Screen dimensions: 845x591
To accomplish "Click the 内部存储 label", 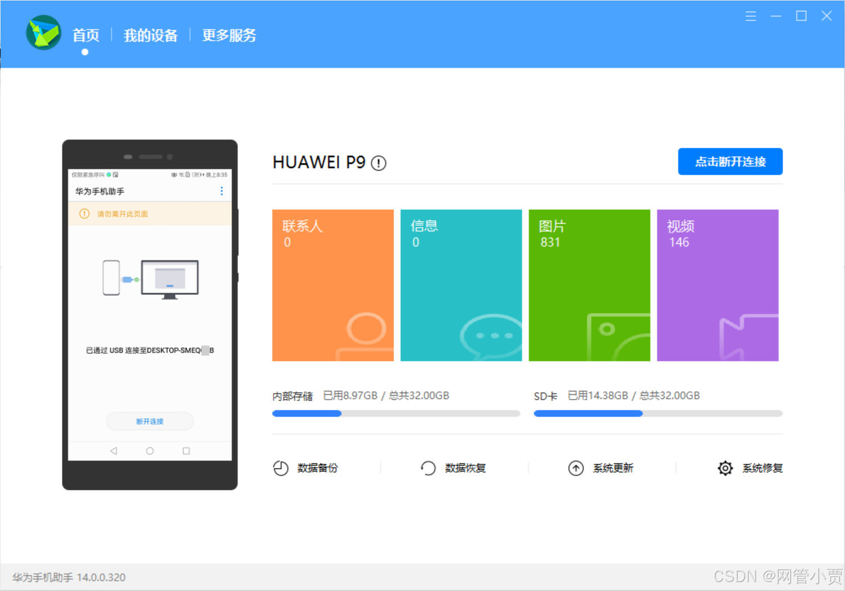I will tap(293, 396).
